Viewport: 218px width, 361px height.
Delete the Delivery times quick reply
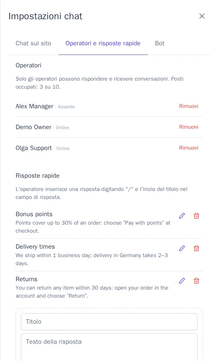[x=196, y=248]
